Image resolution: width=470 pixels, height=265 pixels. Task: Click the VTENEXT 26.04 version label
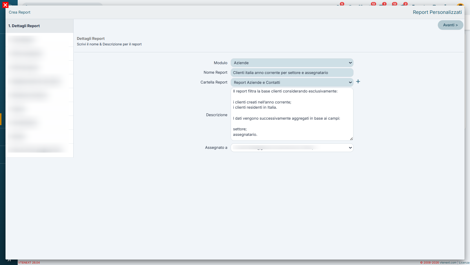[x=29, y=263]
